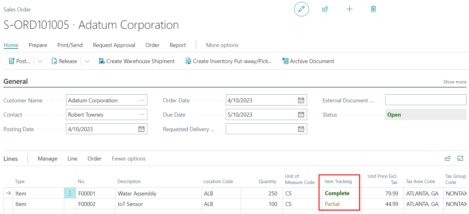Open the Line menu in Lines

coord(72,159)
